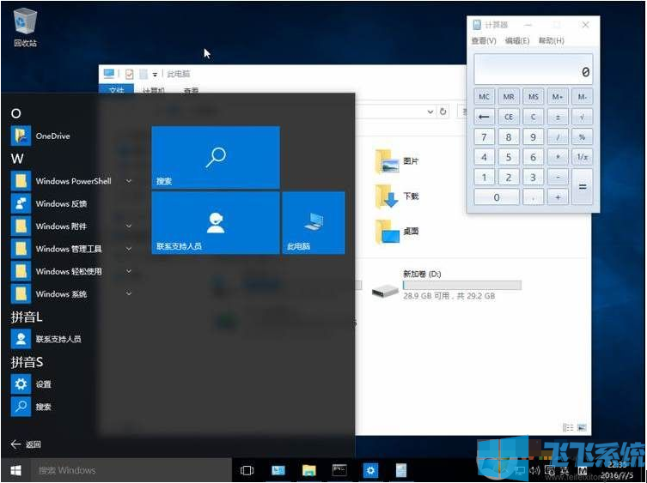Click the 搜索 magnifier tile
Viewport: 647px width, 483px height.
coord(216,157)
